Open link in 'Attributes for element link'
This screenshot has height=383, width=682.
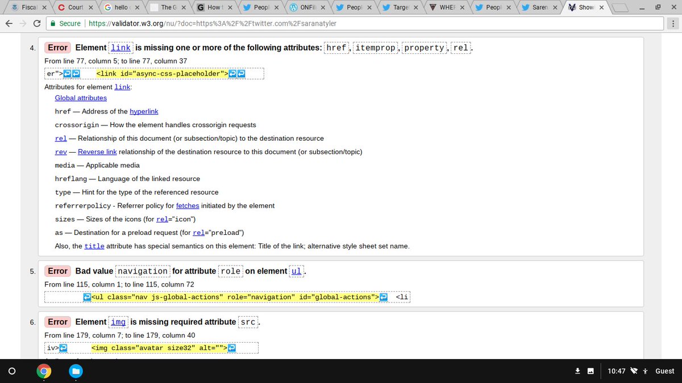click(x=122, y=87)
